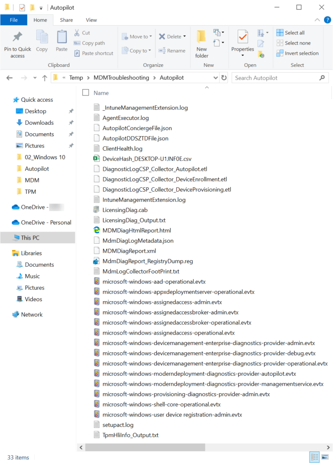Expand the address bar history dropdown
Screen dimensions: 333x463
pos(216,78)
